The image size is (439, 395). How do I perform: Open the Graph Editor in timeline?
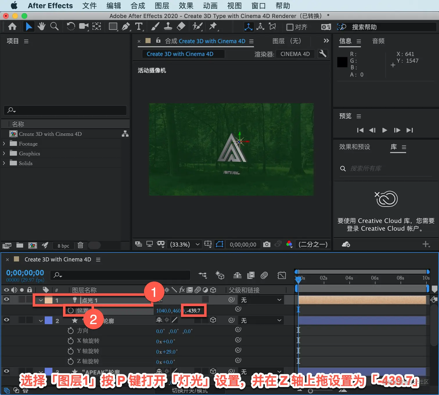click(282, 275)
